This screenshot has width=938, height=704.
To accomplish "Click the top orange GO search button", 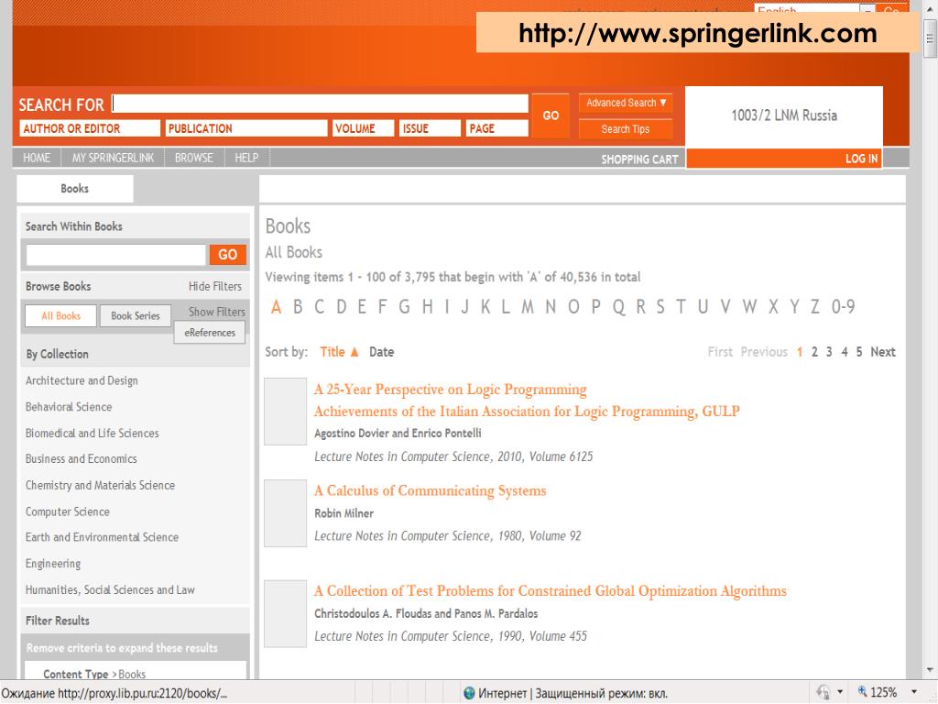I will (x=551, y=115).
